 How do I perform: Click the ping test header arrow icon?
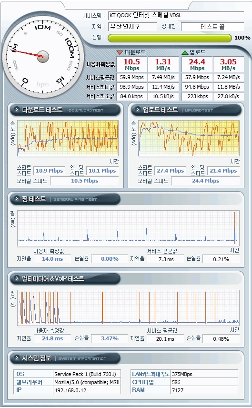(17, 199)
